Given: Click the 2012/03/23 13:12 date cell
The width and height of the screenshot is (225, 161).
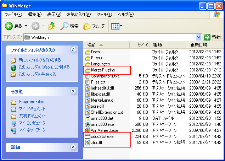Looking at the screenshot, I should tap(205, 70).
